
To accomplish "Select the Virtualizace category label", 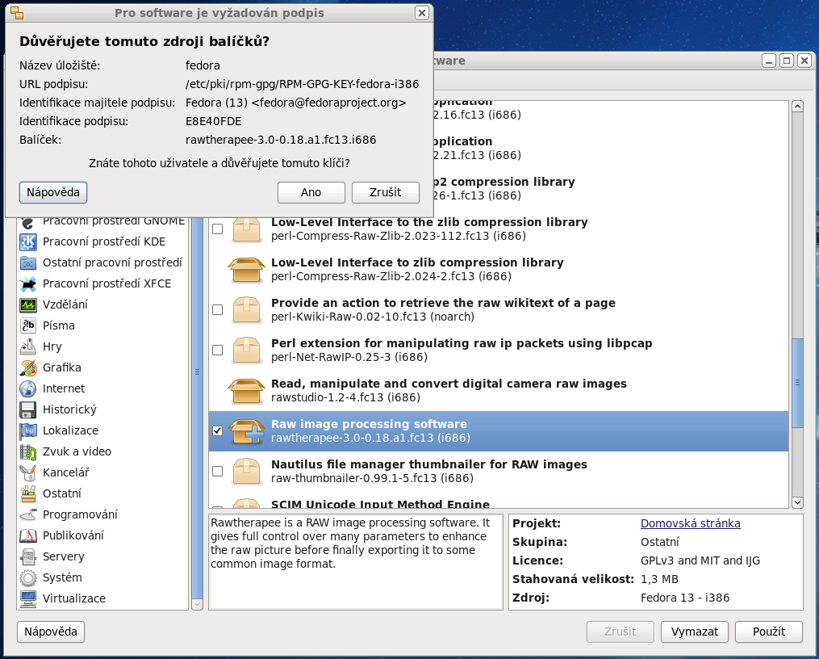I will coord(73,598).
